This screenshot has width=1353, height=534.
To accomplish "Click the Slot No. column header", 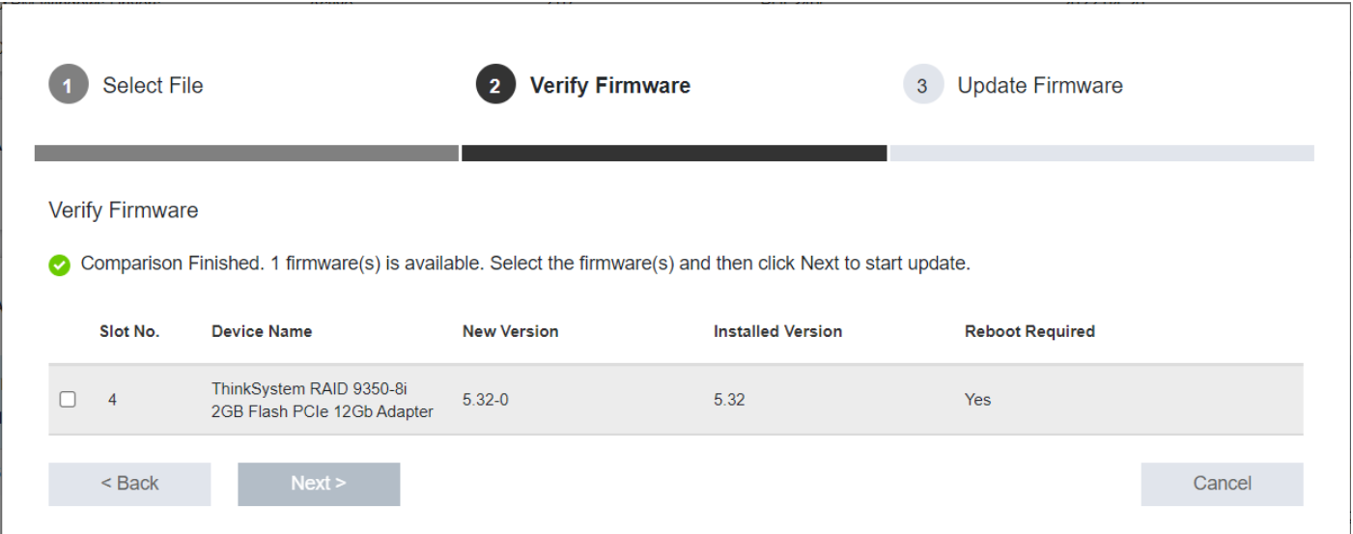I will [129, 331].
